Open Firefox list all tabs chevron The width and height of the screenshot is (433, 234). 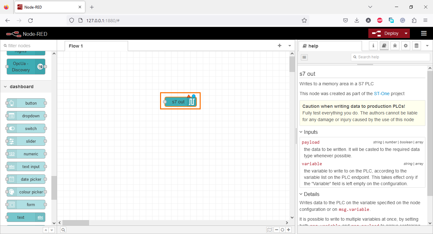click(371, 7)
